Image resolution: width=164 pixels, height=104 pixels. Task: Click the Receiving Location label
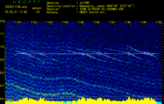pos(61,6)
